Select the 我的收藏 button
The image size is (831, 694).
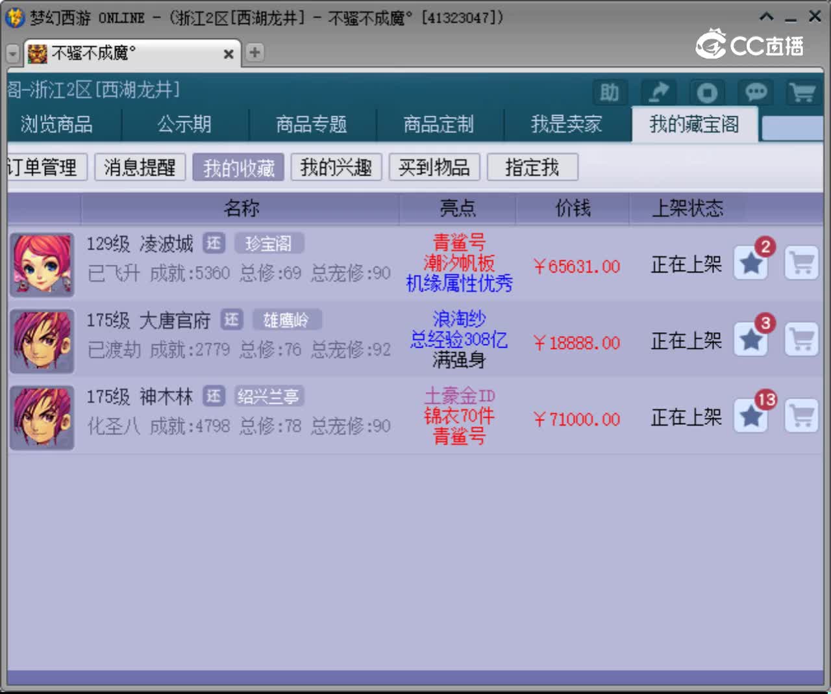(238, 168)
